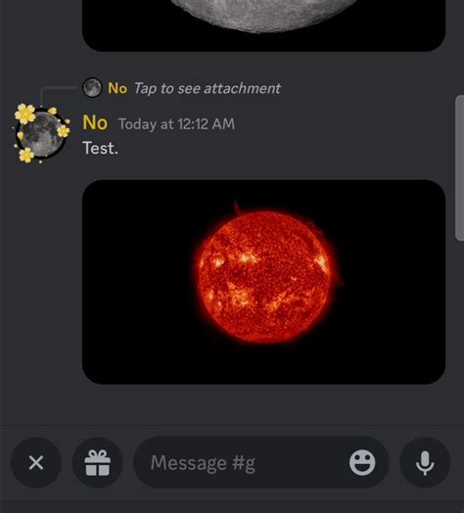Open the Nitro gift icon
Screen dimensions: 464x513
[98, 463]
